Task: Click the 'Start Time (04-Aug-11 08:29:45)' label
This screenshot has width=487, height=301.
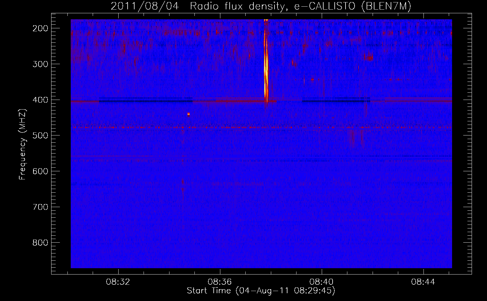Action: pos(261,291)
